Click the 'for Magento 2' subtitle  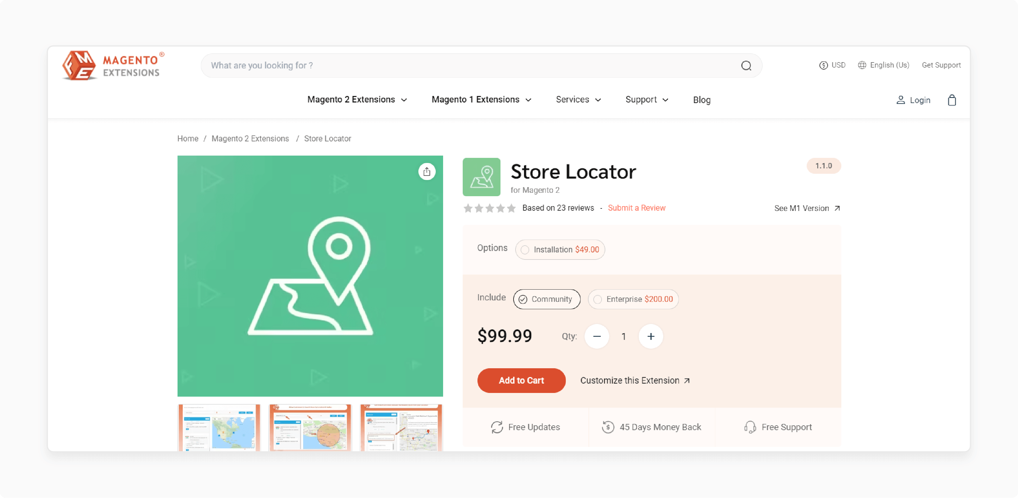click(535, 190)
